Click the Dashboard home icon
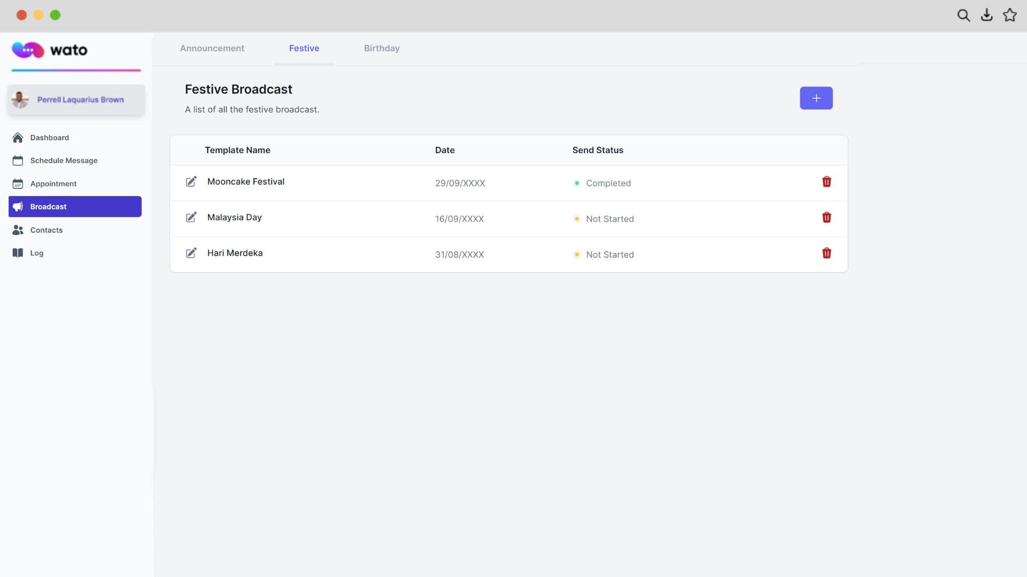1027x577 pixels. [18, 137]
